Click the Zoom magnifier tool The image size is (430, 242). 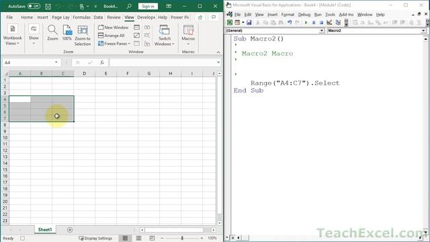tap(52, 33)
